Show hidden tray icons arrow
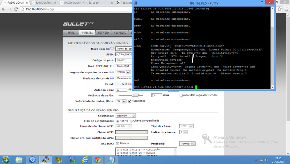 pyautogui.click(x=256, y=160)
